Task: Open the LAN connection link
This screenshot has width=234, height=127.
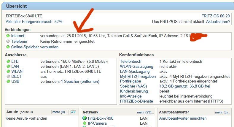Action: (15, 66)
